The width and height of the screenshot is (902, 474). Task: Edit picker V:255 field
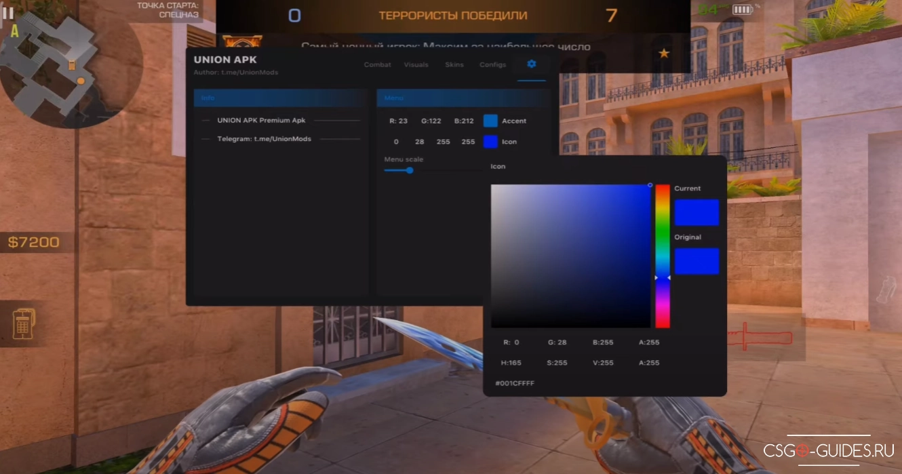pos(603,363)
